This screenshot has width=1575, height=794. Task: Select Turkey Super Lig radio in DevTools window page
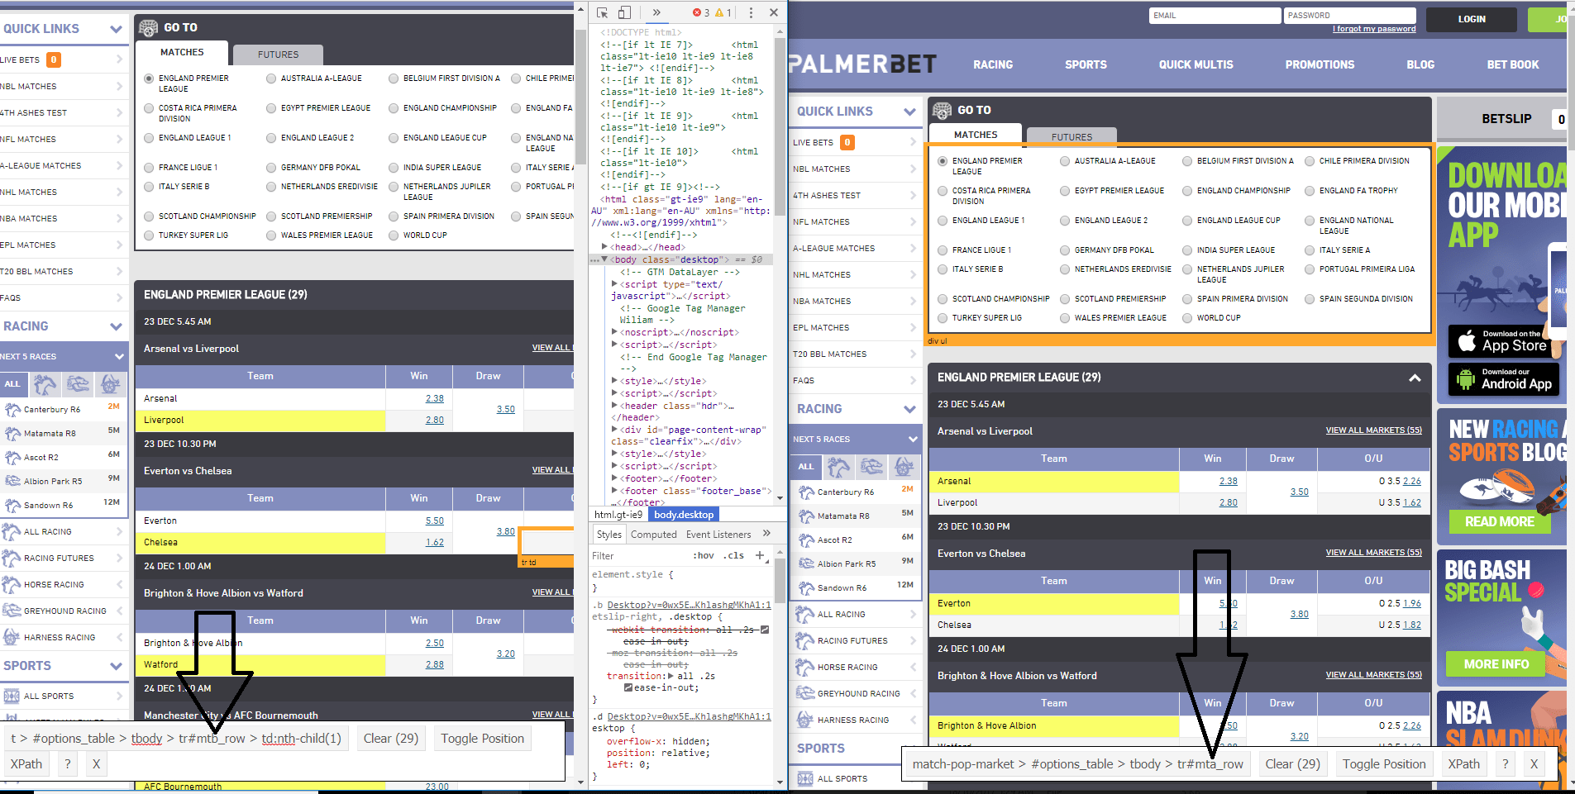point(149,235)
